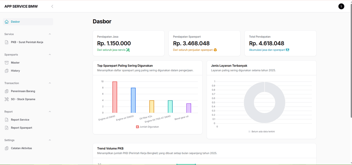The image size is (352, 165).
Task: Click the Master archive box icon
Action: (x=7, y=63)
